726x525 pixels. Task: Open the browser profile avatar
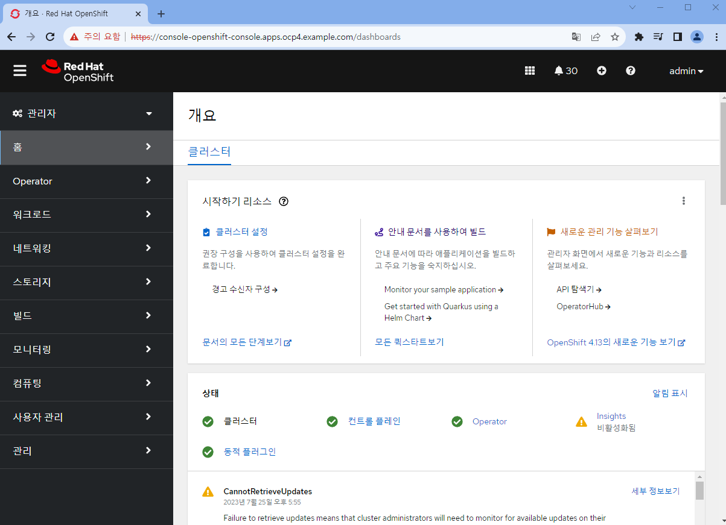pos(697,37)
